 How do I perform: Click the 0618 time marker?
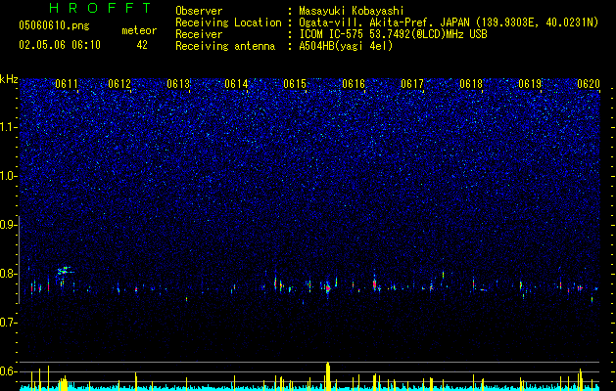[471, 84]
